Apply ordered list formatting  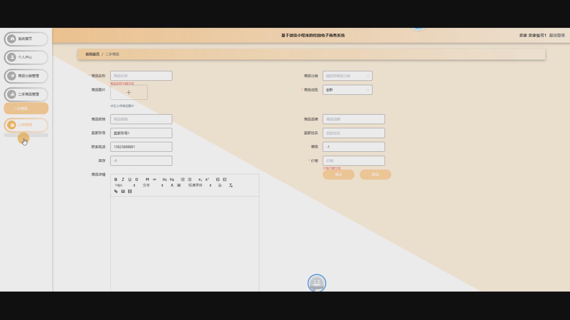click(183, 180)
